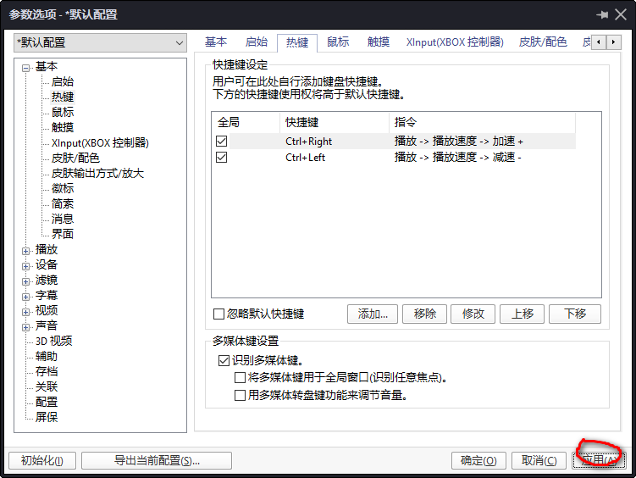Viewport: 636px width, 478px height.
Task: Sort by the 指令 column header
Action: coord(482,122)
